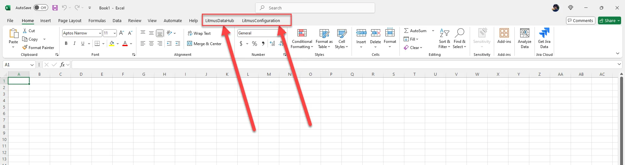The width and height of the screenshot is (625, 165).
Task: Open the Name Box dropdown arrow
Action: pos(32,65)
